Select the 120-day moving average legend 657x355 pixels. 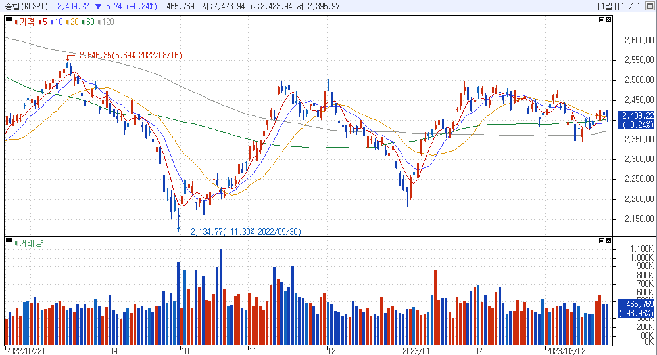pyautogui.click(x=106, y=22)
